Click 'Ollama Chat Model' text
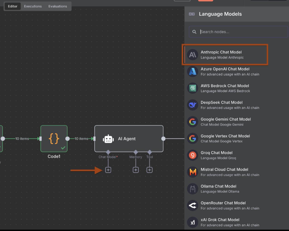The image size is (289, 231). 218,186
